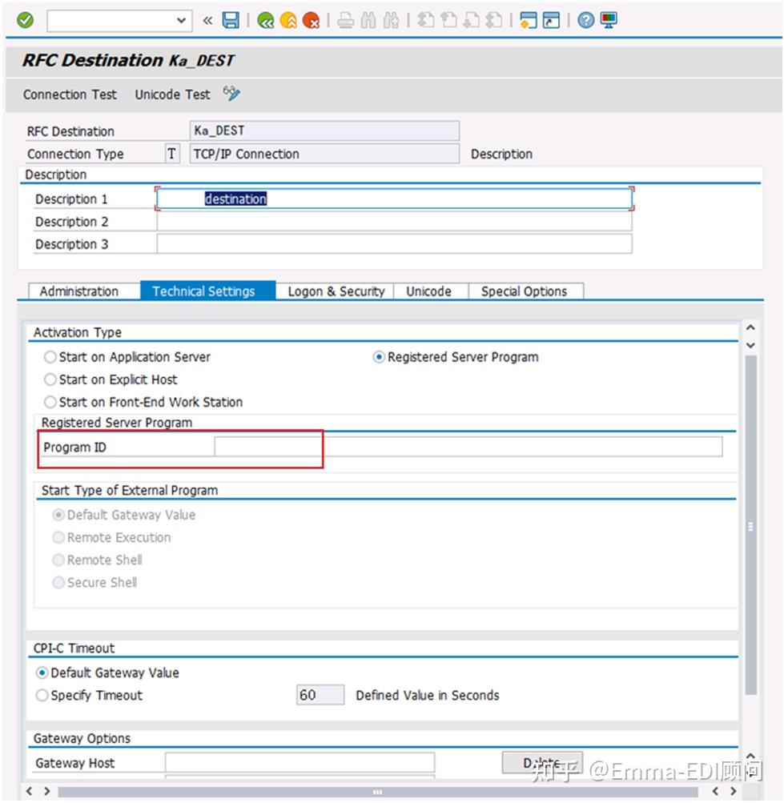Save the RFC destination with the disk icon
Screen dimensions: 784x803
coord(231,21)
